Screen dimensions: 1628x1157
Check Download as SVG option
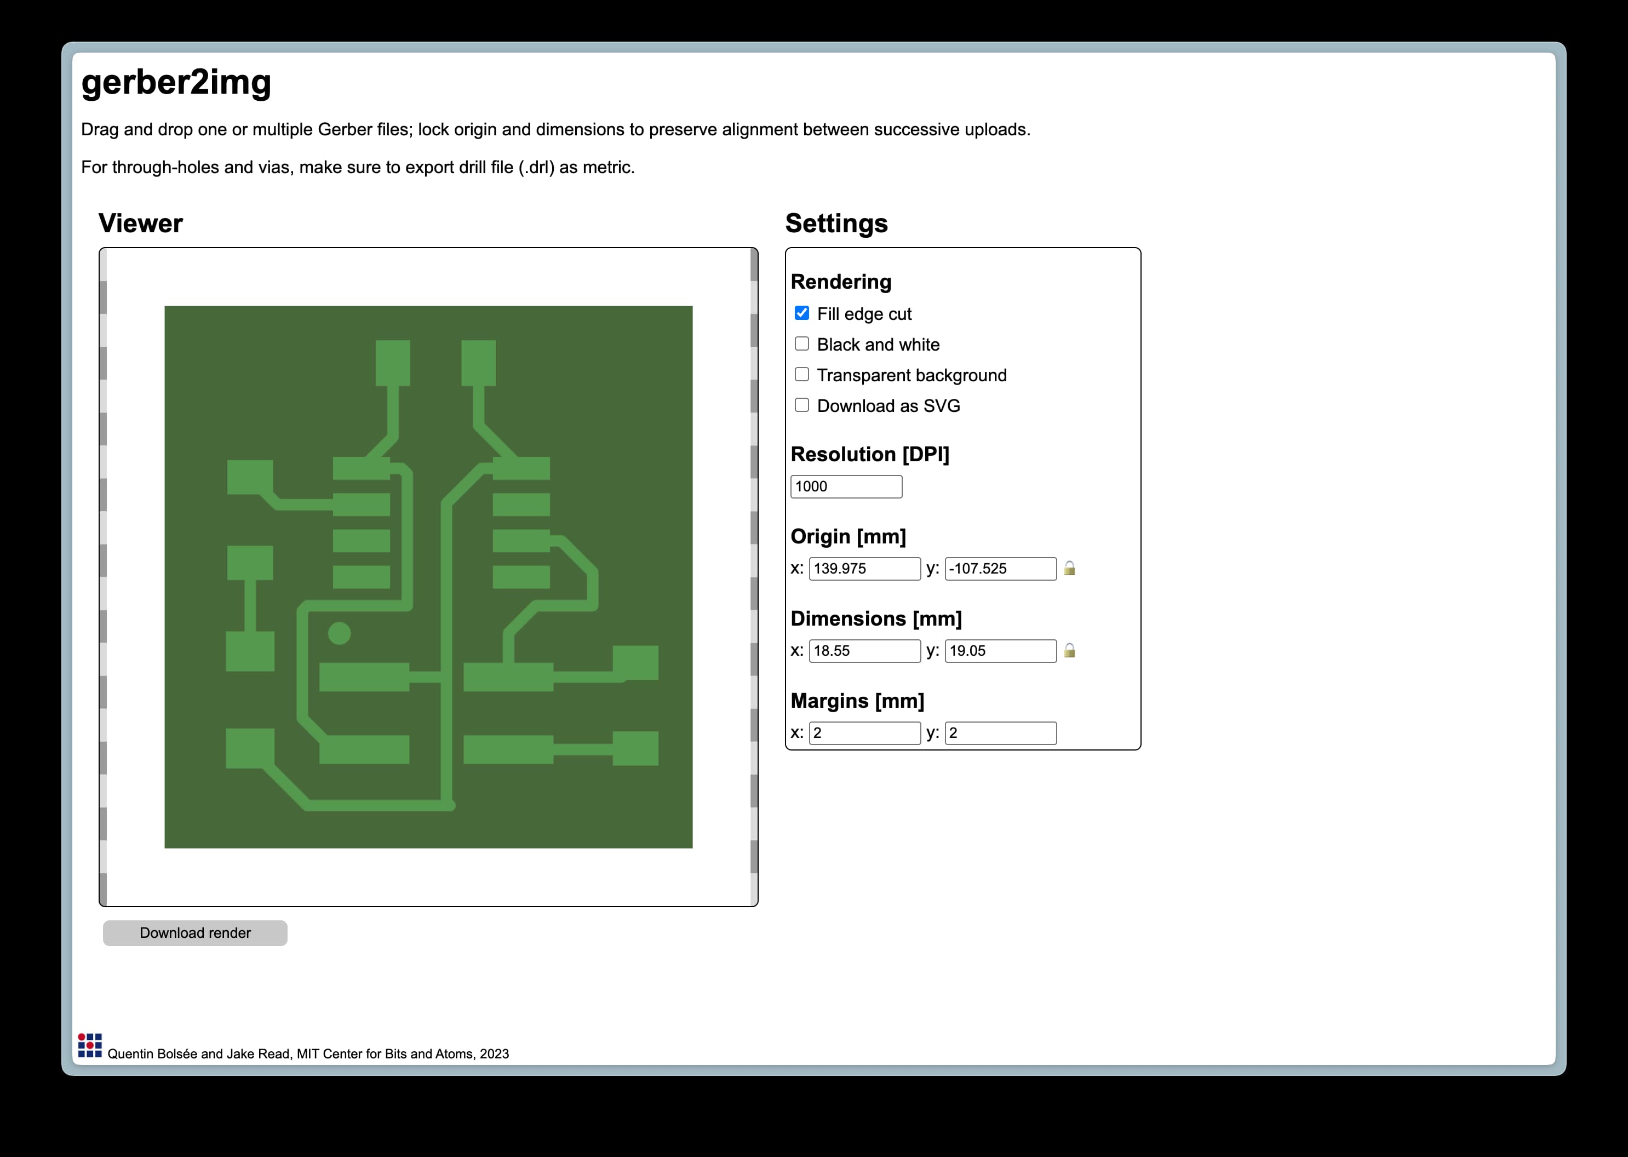(801, 405)
